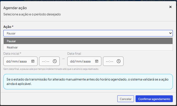Image resolution: width=177 pixels, height=106 pixels.
Task: Close the Agendar ação dialog
Action: click(170, 7)
